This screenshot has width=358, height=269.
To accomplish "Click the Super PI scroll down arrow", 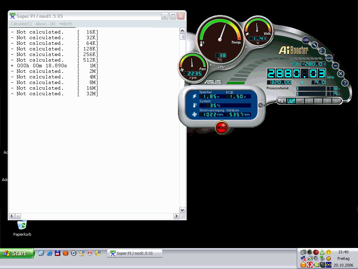I will (x=182, y=210).
